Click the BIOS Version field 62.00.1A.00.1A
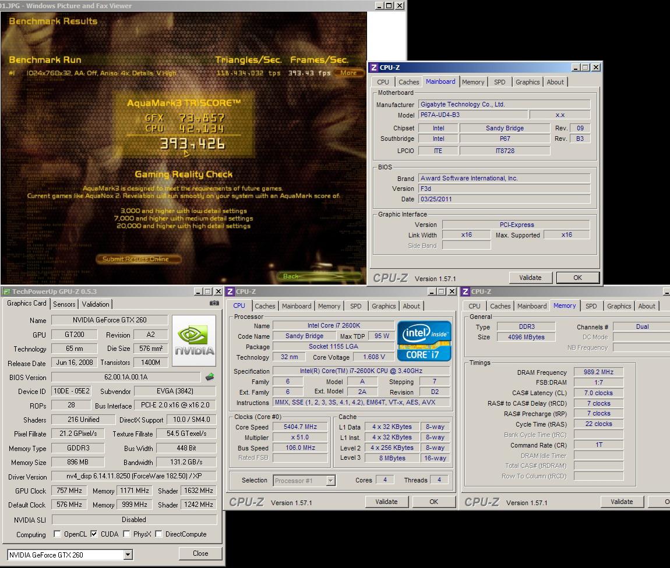This screenshot has width=670, height=568. [x=126, y=377]
